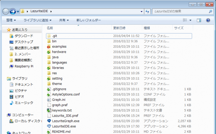Open the 整理 dropdown menu
The image size is (216, 134).
click(11, 20)
